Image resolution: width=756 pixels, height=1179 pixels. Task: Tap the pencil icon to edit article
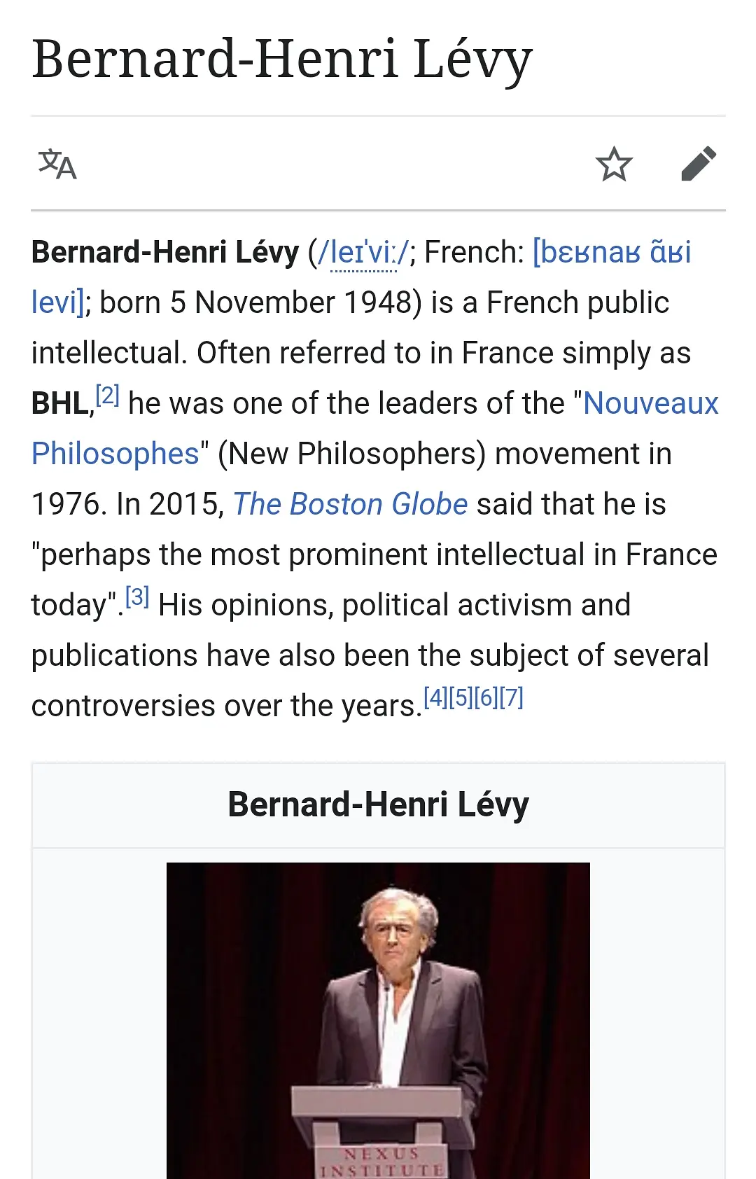click(699, 165)
